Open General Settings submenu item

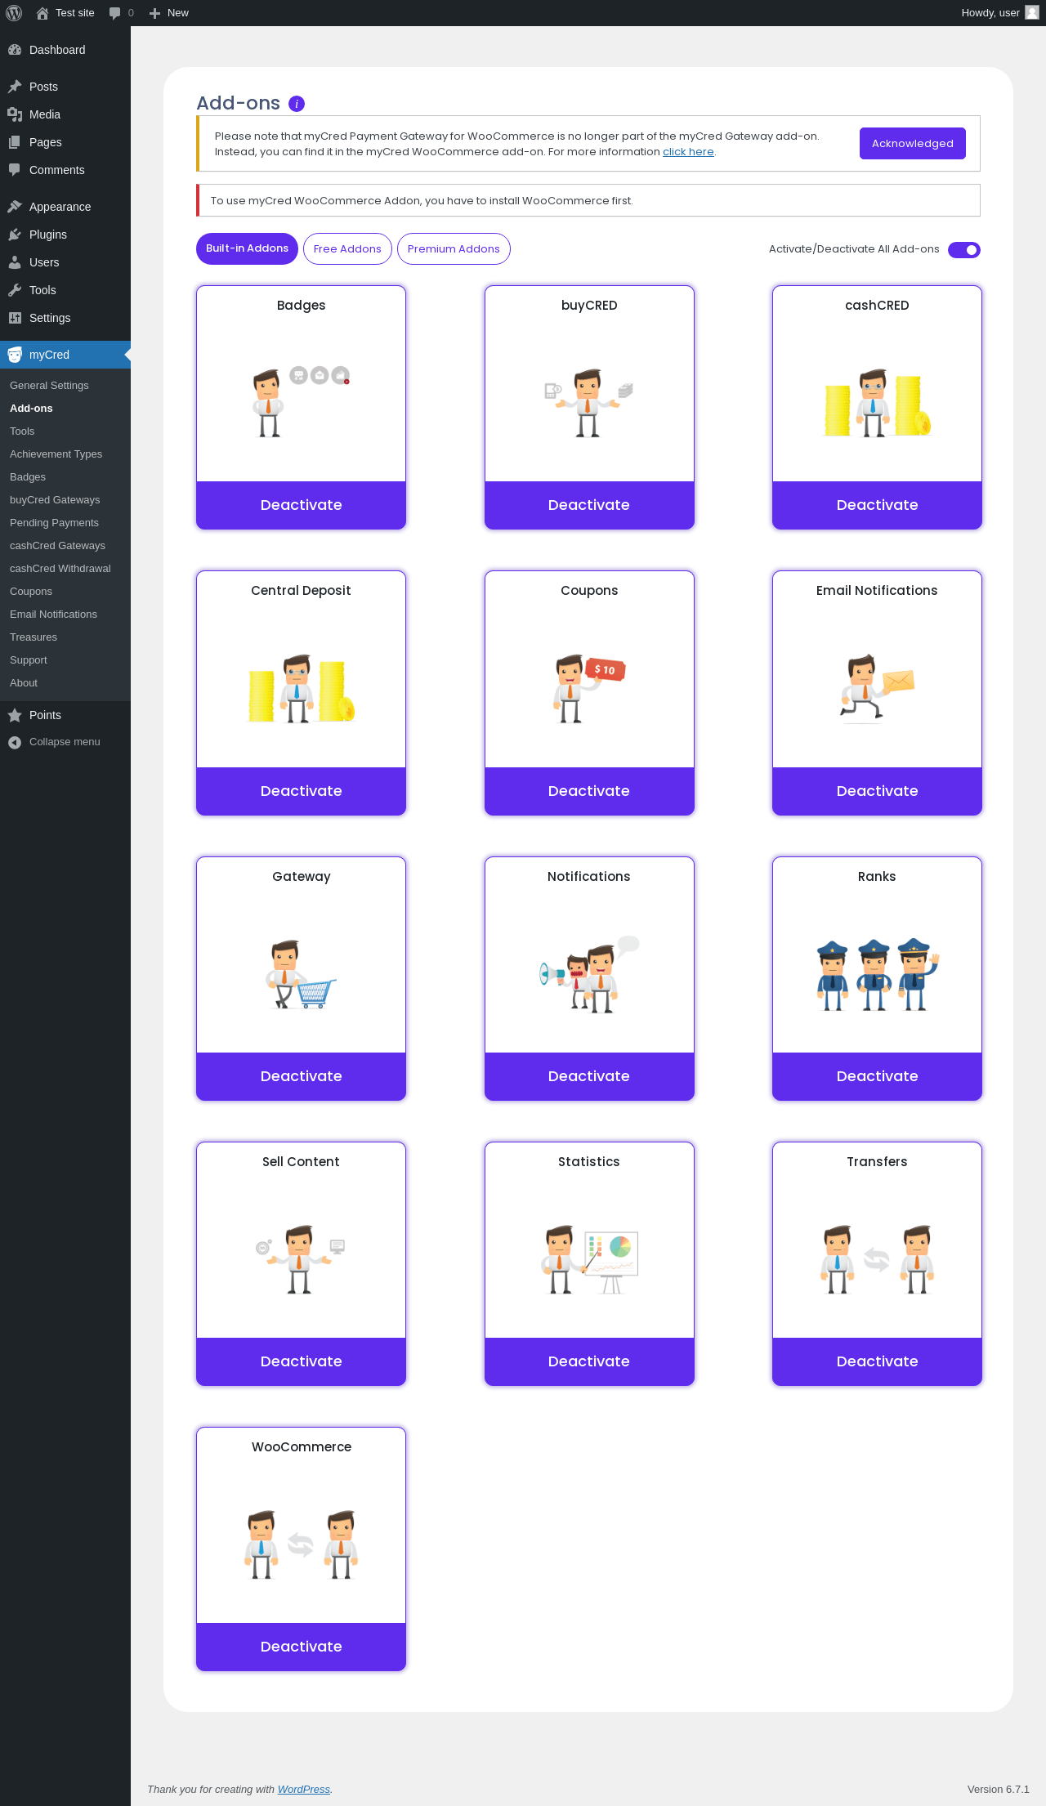pyautogui.click(x=49, y=386)
